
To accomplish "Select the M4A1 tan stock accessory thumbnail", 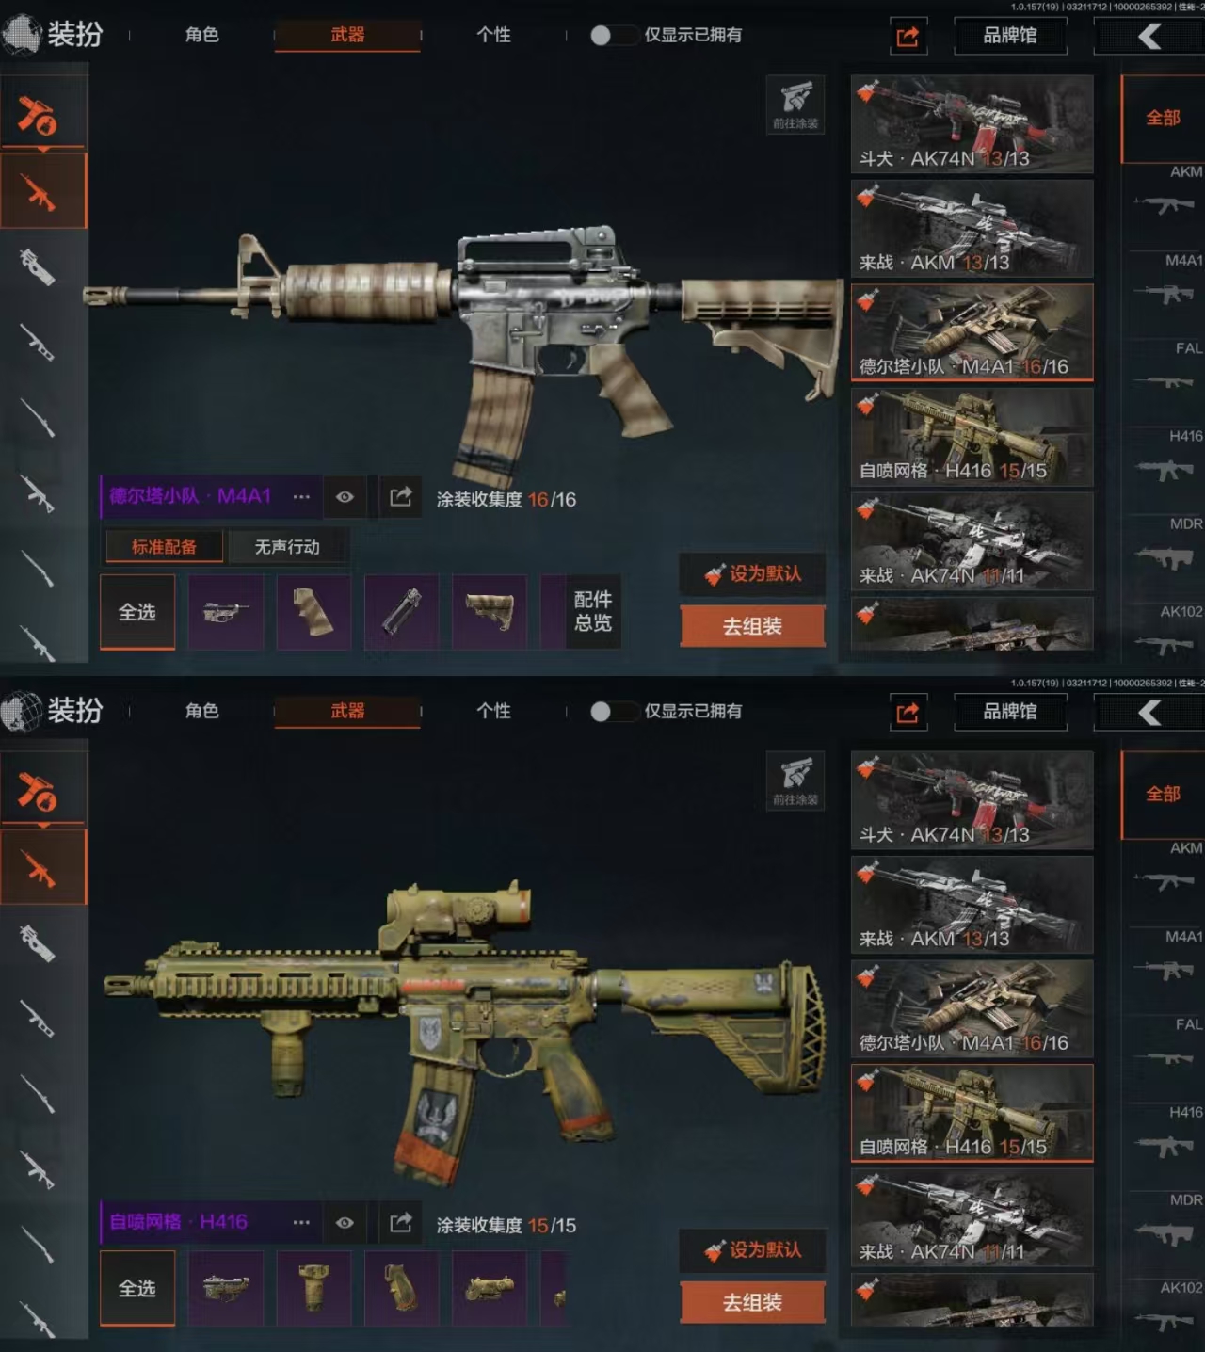I will tap(490, 612).
